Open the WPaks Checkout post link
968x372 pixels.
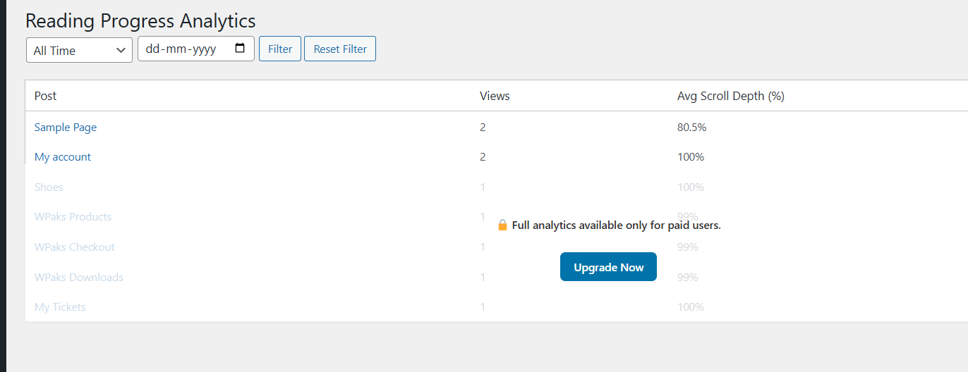click(74, 247)
